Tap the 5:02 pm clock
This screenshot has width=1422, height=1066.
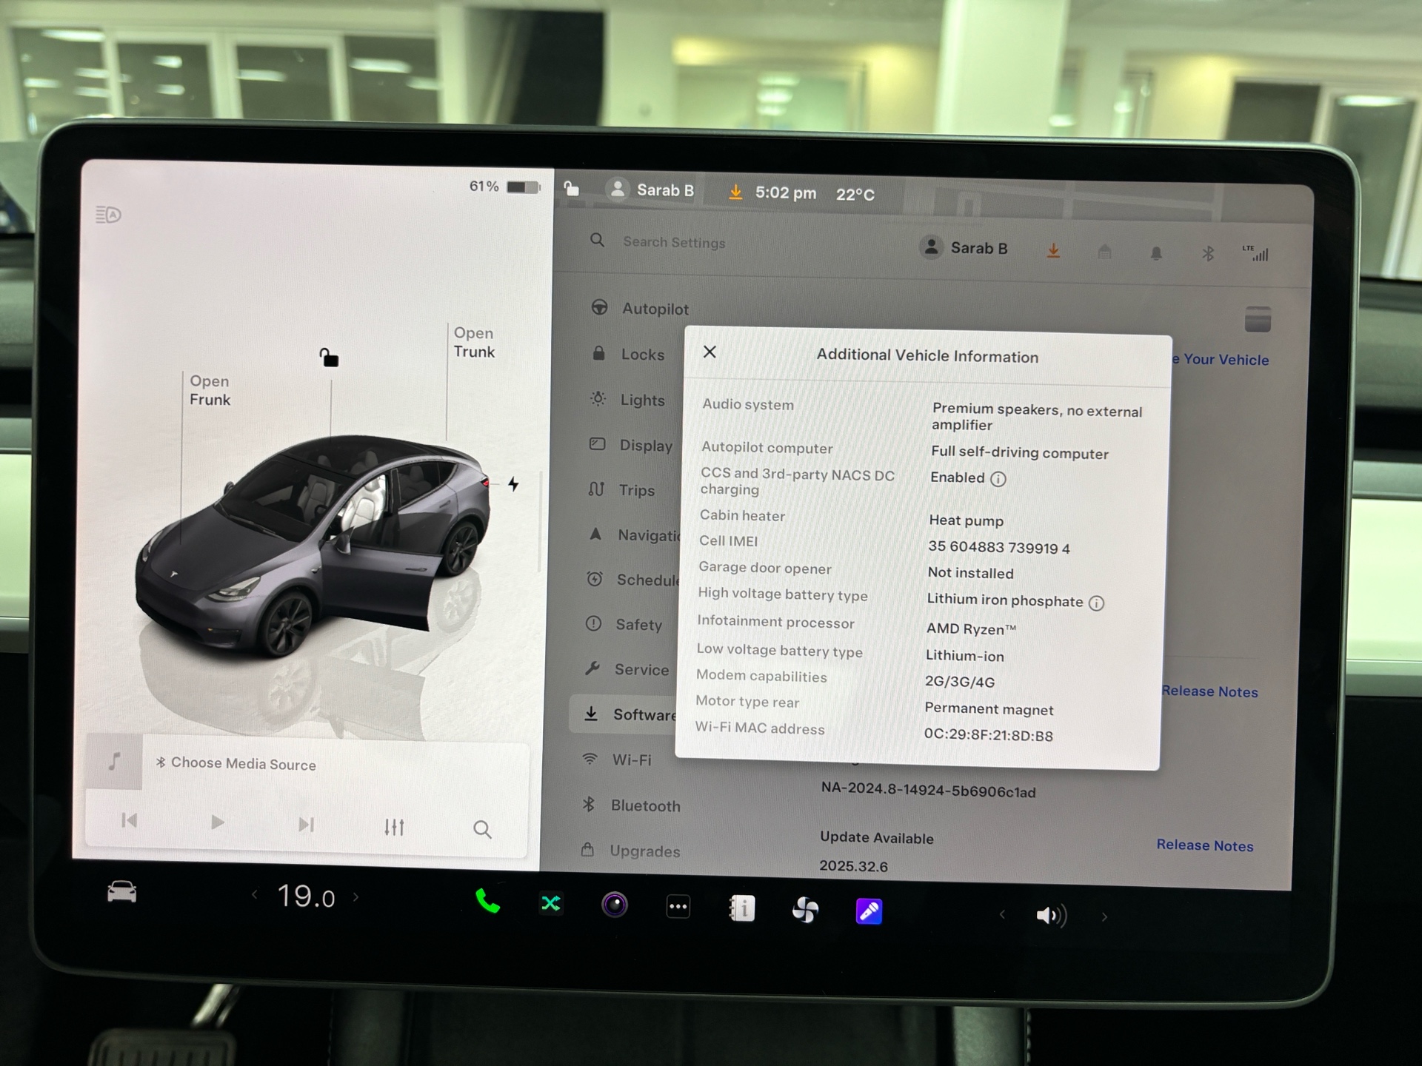[x=786, y=193]
